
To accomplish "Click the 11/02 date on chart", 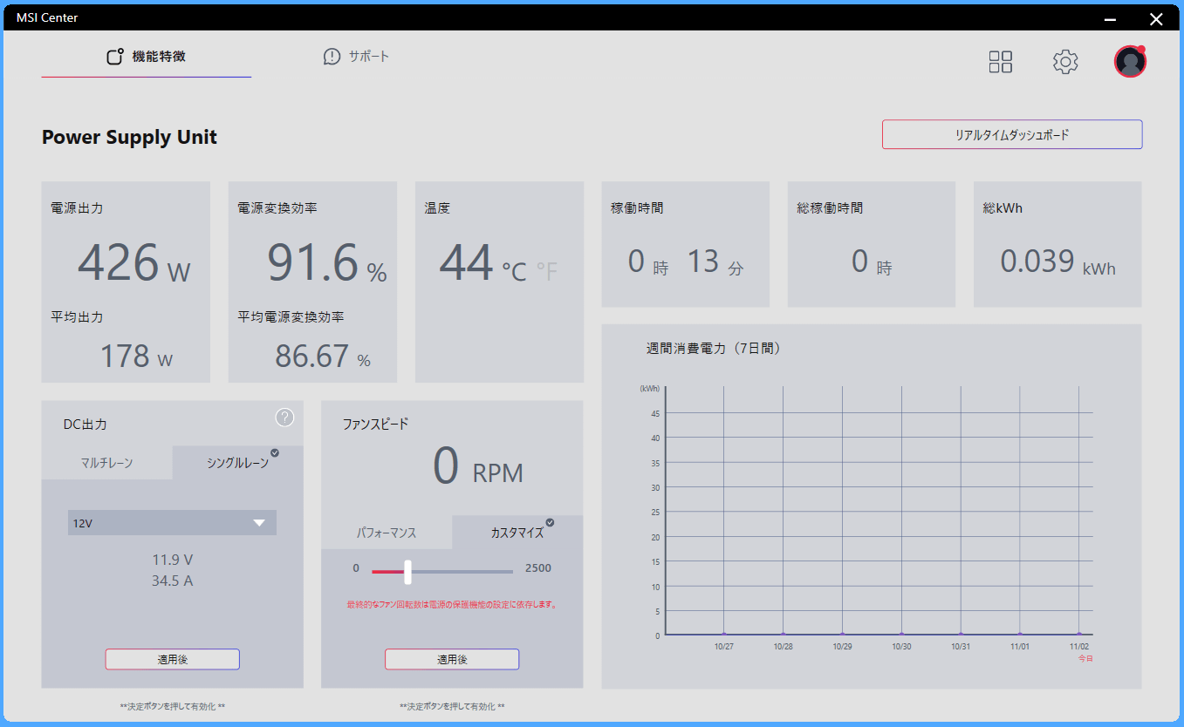I will pos(1079,647).
